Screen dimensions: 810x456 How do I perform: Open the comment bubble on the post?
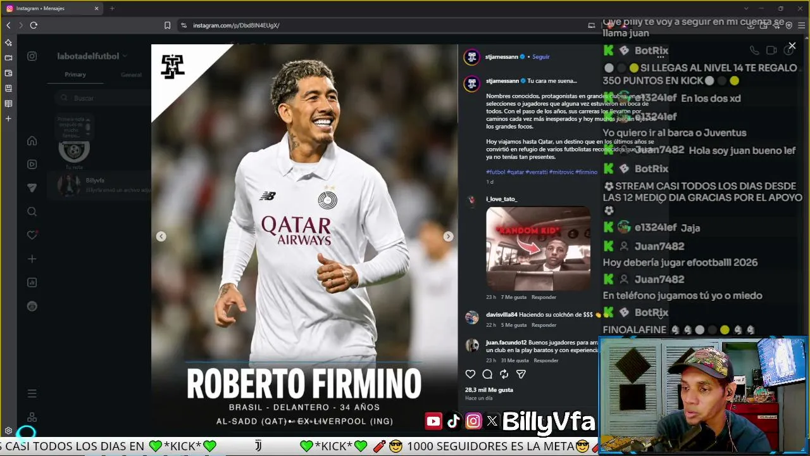pos(487,374)
